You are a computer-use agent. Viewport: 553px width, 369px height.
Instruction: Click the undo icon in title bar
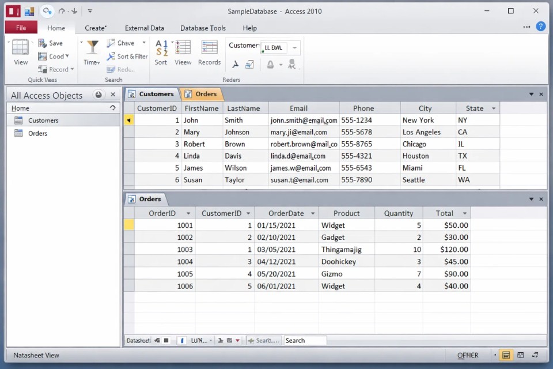click(x=47, y=11)
